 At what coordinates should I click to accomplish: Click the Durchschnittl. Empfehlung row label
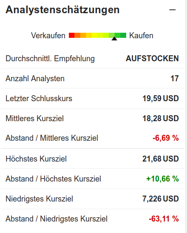(50, 59)
